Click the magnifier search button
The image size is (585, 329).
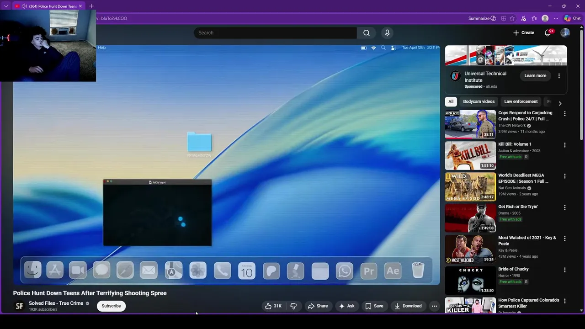366,33
